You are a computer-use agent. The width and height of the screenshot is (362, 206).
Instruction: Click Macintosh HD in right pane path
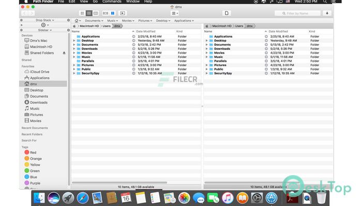pyautogui.click(x=222, y=26)
